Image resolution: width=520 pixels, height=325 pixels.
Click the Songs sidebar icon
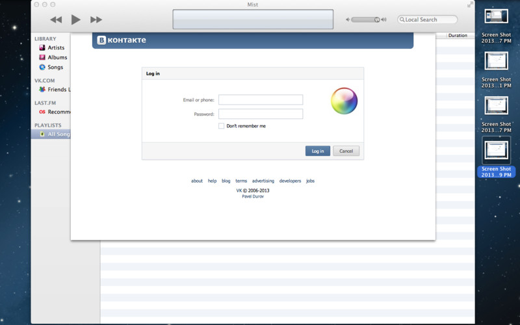(x=42, y=67)
